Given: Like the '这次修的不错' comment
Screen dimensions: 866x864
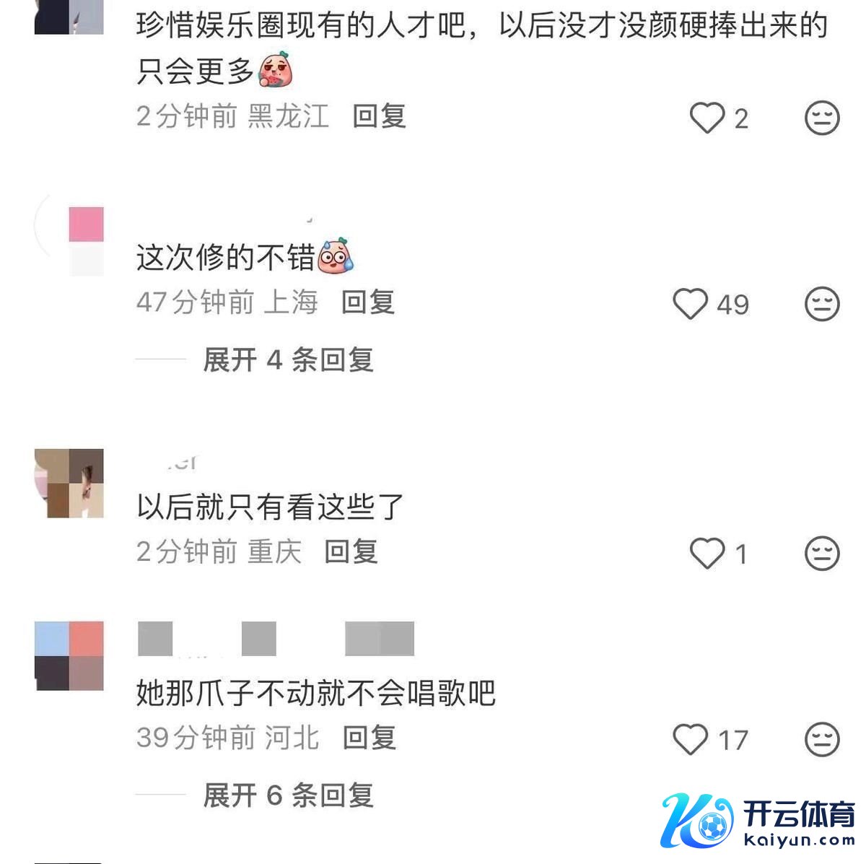Looking at the screenshot, I should click(x=691, y=304).
